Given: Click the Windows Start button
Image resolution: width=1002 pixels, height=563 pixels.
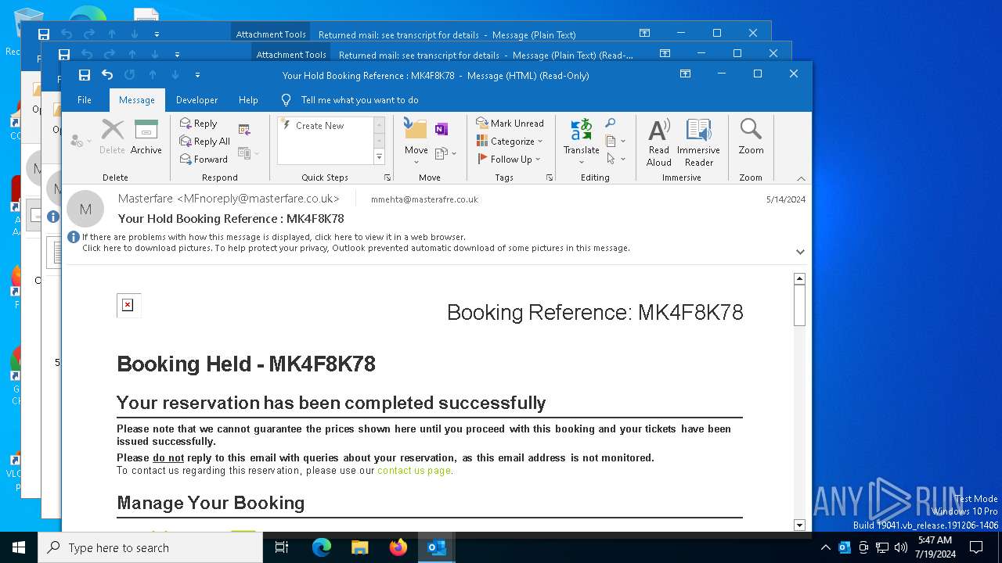Looking at the screenshot, I should point(19,547).
